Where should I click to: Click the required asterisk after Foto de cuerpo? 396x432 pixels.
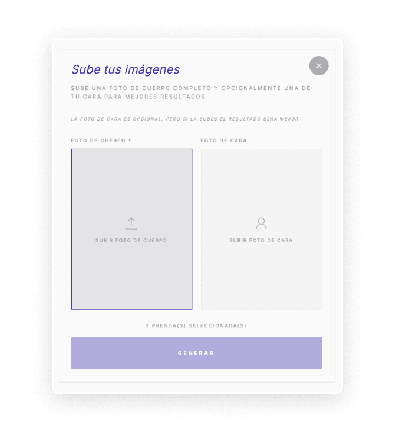point(130,140)
